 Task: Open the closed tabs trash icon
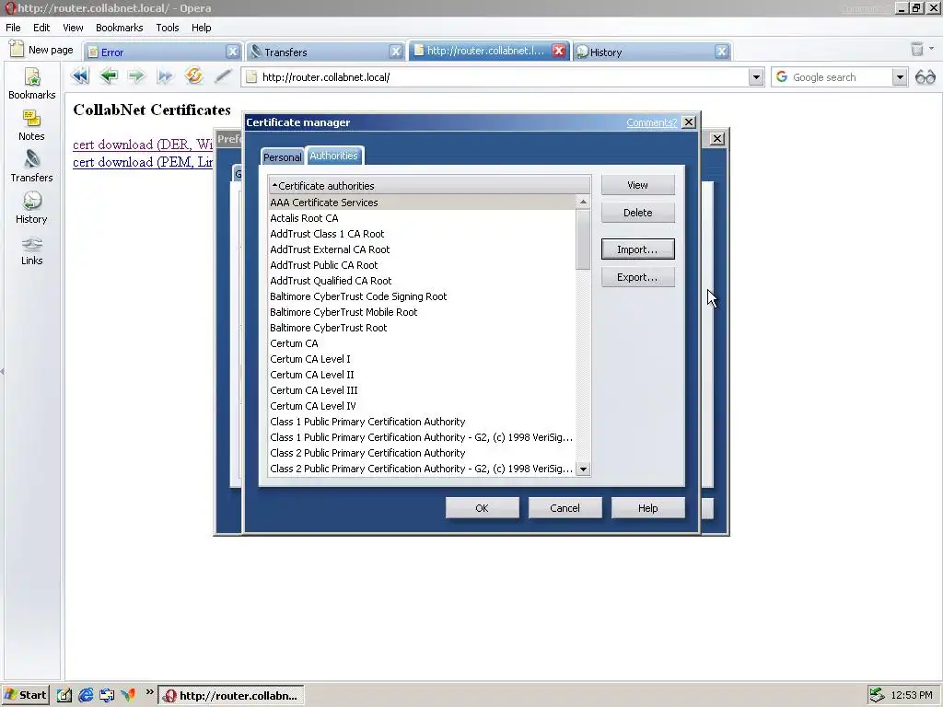(x=916, y=50)
